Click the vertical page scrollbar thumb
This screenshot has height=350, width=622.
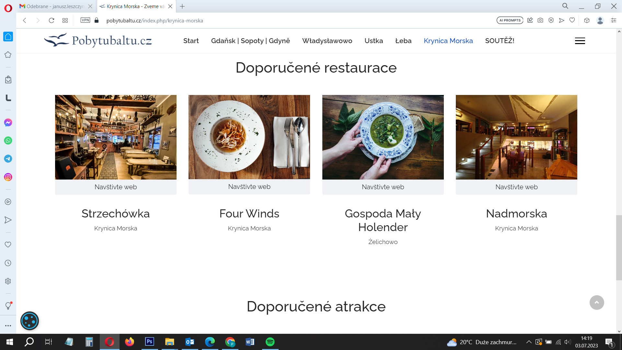[619, 248]
